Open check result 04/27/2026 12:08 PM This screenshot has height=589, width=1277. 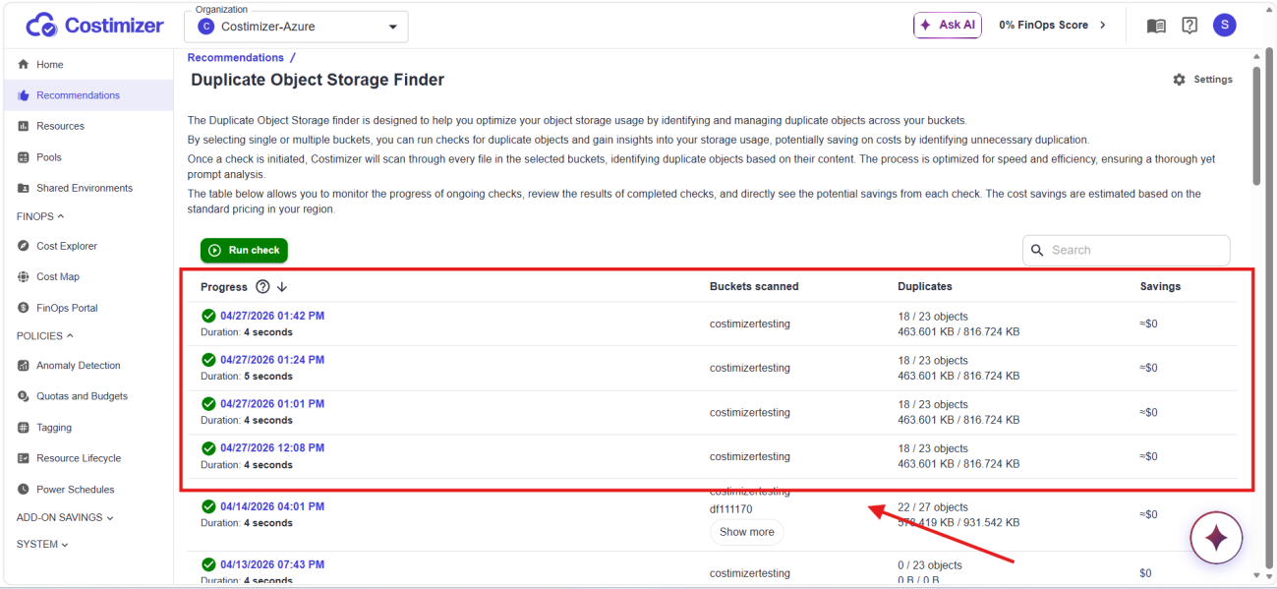point(272,448)
